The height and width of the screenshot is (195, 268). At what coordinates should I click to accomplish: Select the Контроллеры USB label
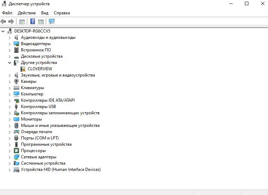tap(38, 107)
